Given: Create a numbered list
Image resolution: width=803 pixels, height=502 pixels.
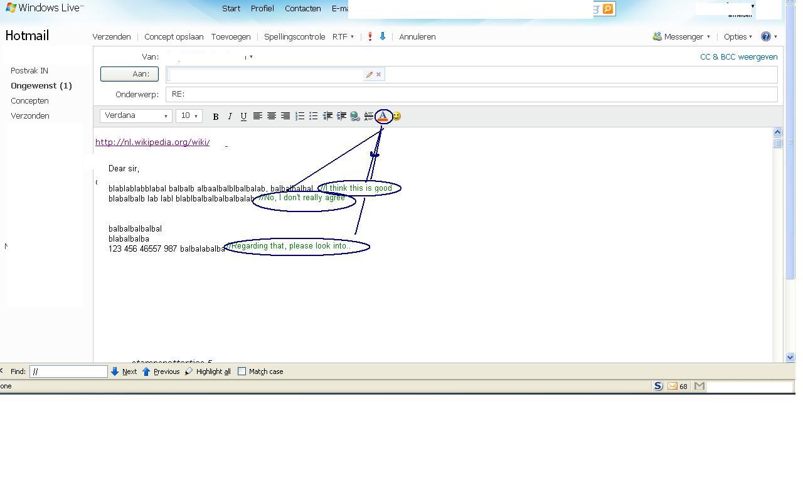Looking at the screenshot, I should tap(300, 116).
